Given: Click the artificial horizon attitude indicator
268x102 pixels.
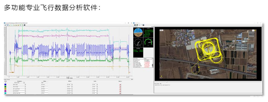Looking at the screenshot, I should (138, 32).
